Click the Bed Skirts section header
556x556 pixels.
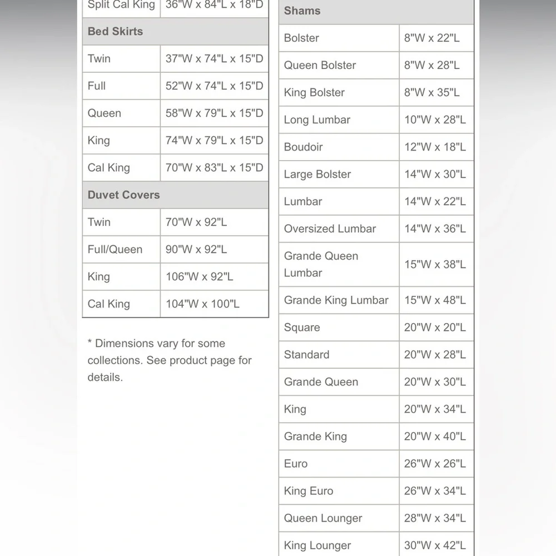(175, 32)
